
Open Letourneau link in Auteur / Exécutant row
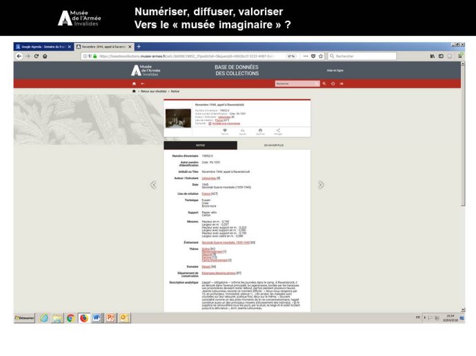coord(209,178)
